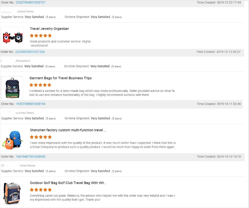Open order number 22438858001021366
Viewport: 249px width, 208px height.
[30, 52]
